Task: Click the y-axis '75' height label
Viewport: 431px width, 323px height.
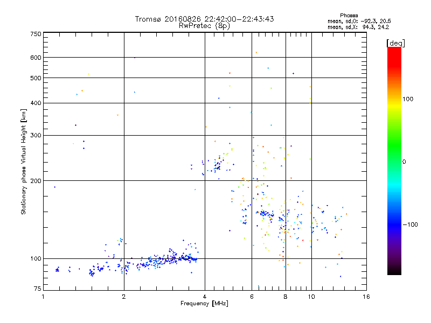Action: (x=38, y=289)
